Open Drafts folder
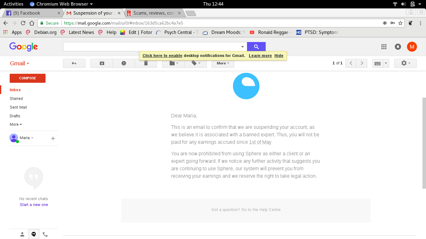426x239 pixels. click(15, 116)
